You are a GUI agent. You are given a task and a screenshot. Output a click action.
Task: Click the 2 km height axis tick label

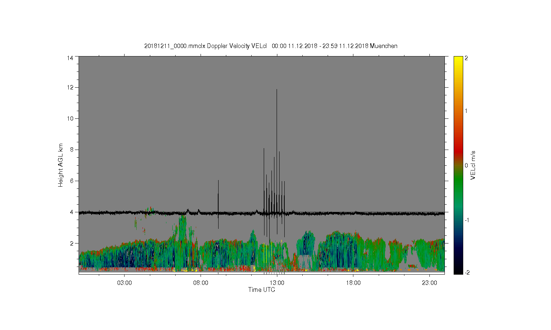click(72, 243)
